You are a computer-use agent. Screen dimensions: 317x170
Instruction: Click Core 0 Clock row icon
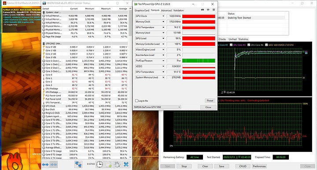point(44,61)
